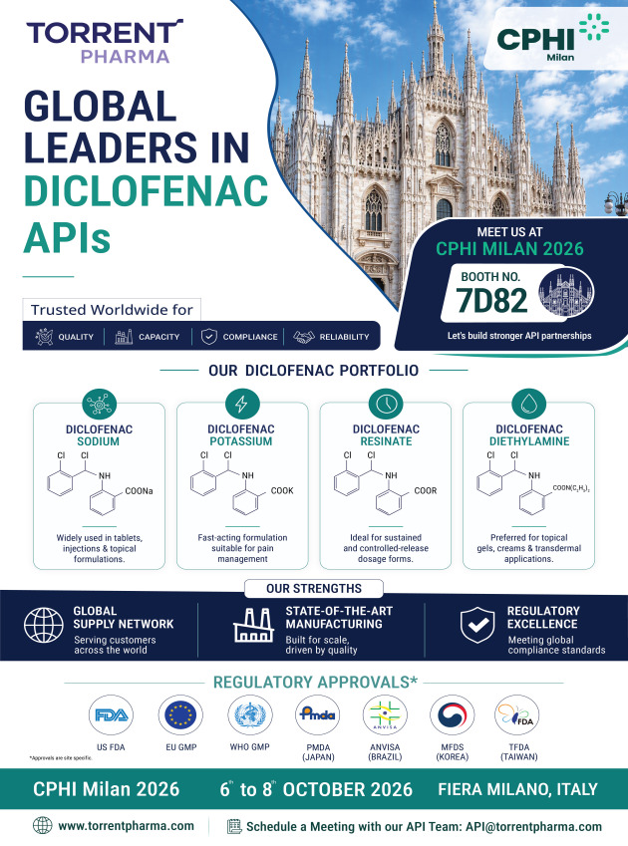This screenshot has width=628, height=846.
Task: Click the WHO GMP logo
Action: (x=250, y=715)
